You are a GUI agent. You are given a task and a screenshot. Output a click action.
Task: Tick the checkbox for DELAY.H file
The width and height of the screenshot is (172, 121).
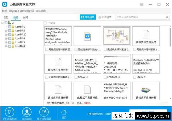click(x=76, y=77)
